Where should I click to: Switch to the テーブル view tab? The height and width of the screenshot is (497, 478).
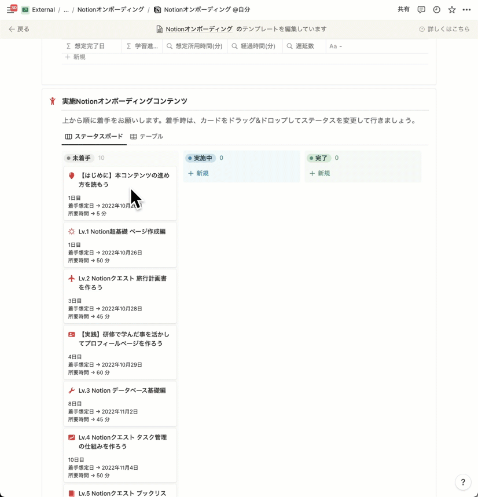pyautogui.click(x=147, y=137)
